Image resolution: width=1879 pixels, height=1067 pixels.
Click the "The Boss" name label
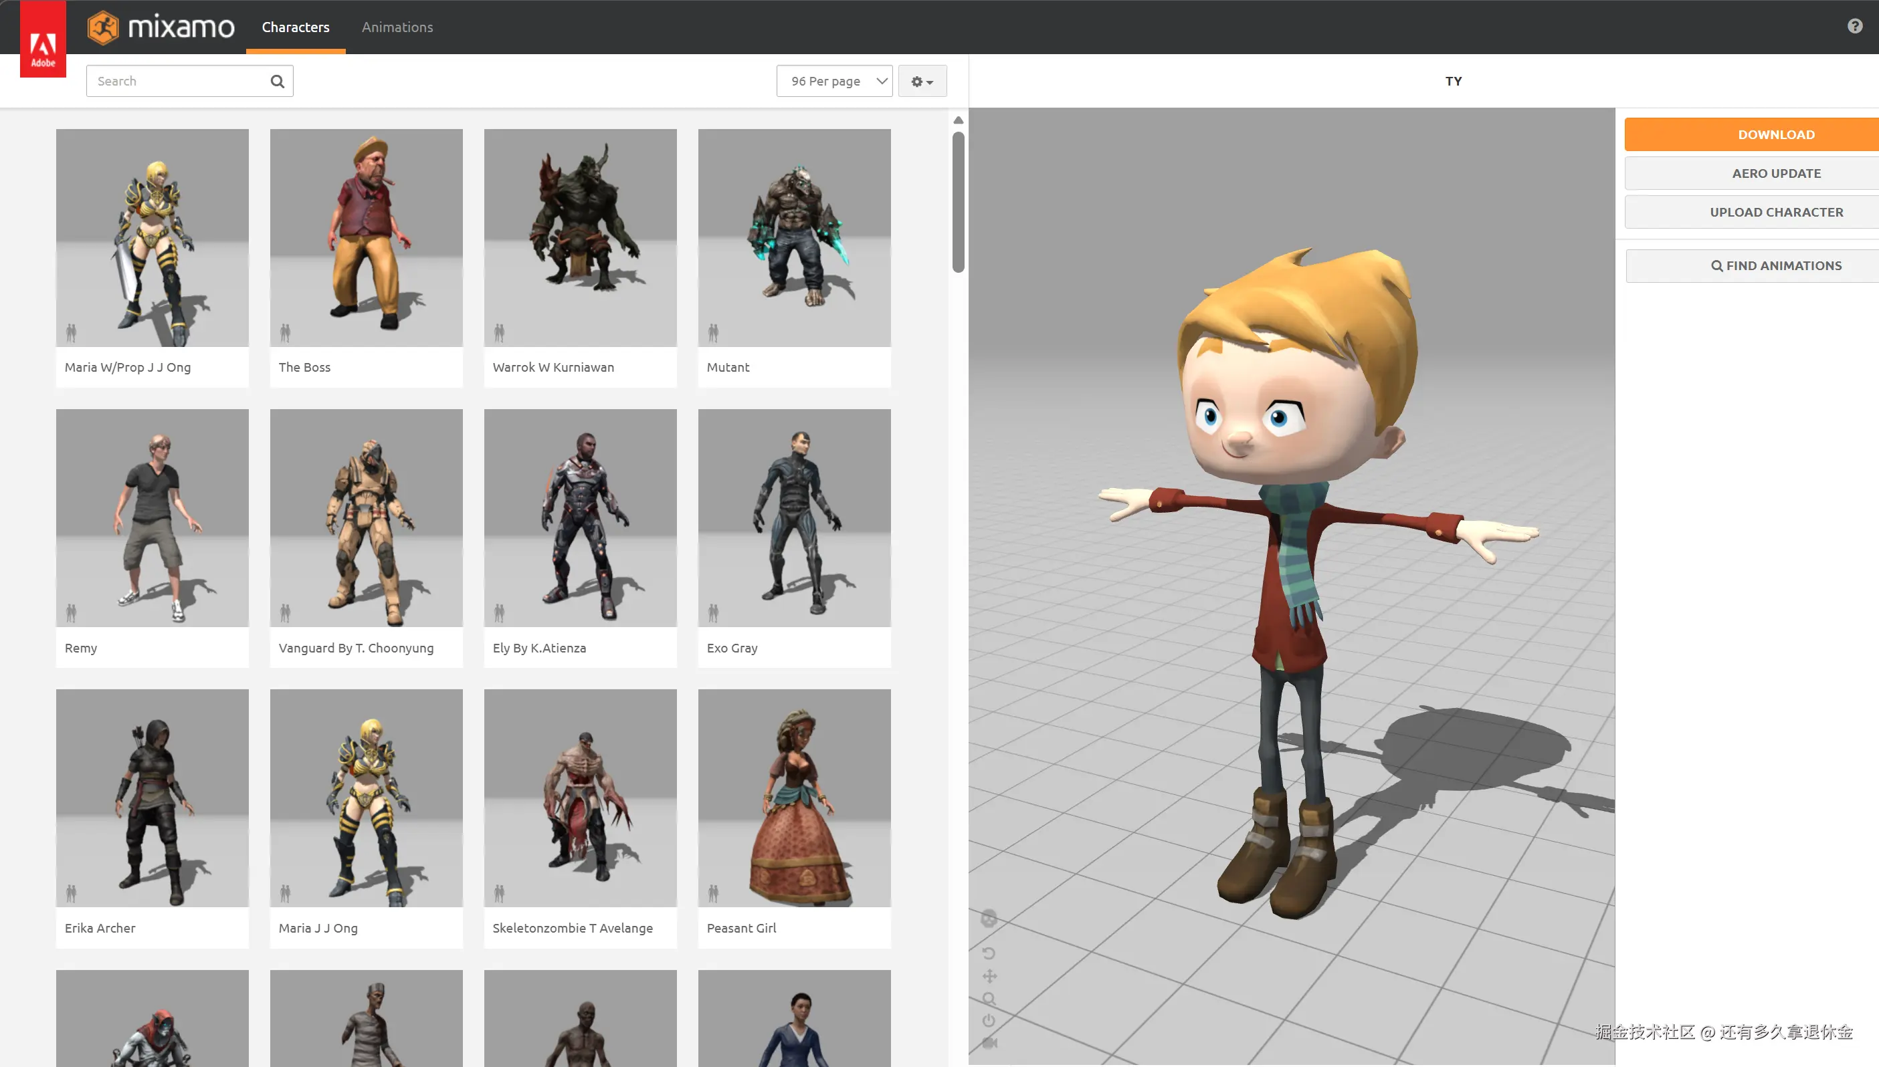pyautogui.click(x=304, y=367)
